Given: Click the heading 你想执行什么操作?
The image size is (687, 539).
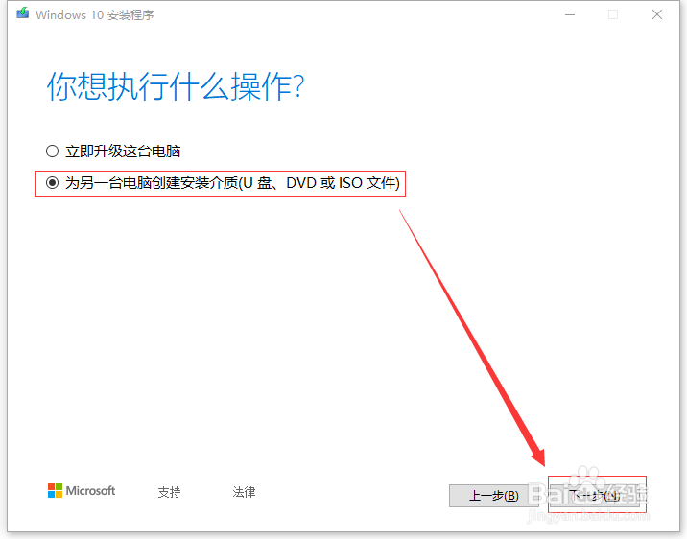Looking at the screenshot, I should 176,86.
